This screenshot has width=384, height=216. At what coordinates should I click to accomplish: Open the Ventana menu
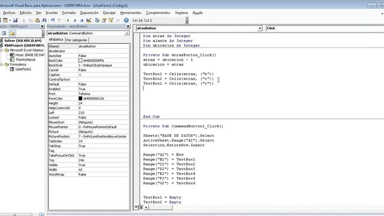pos(181,13)
